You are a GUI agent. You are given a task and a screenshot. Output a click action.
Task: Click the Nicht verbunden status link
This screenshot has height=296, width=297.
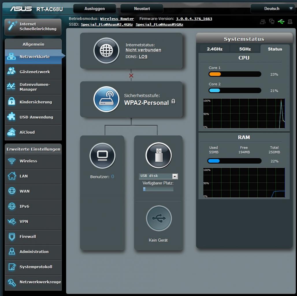tap(143, 50)
